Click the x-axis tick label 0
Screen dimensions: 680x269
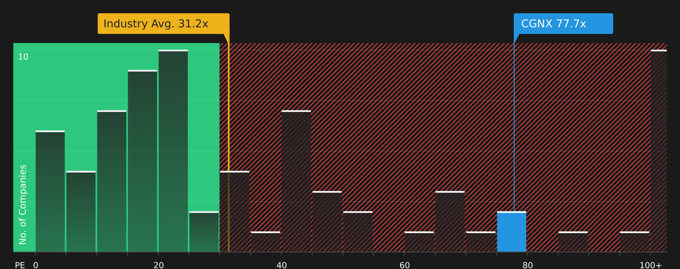[36, 265]
